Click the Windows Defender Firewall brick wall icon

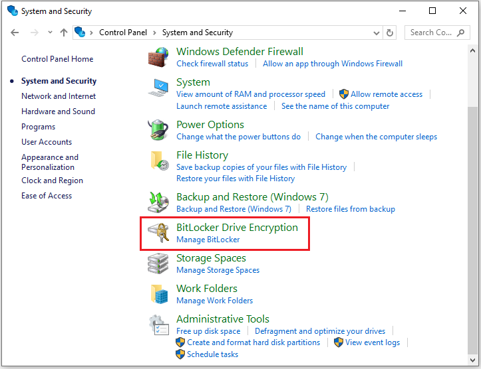pos(158,57)
